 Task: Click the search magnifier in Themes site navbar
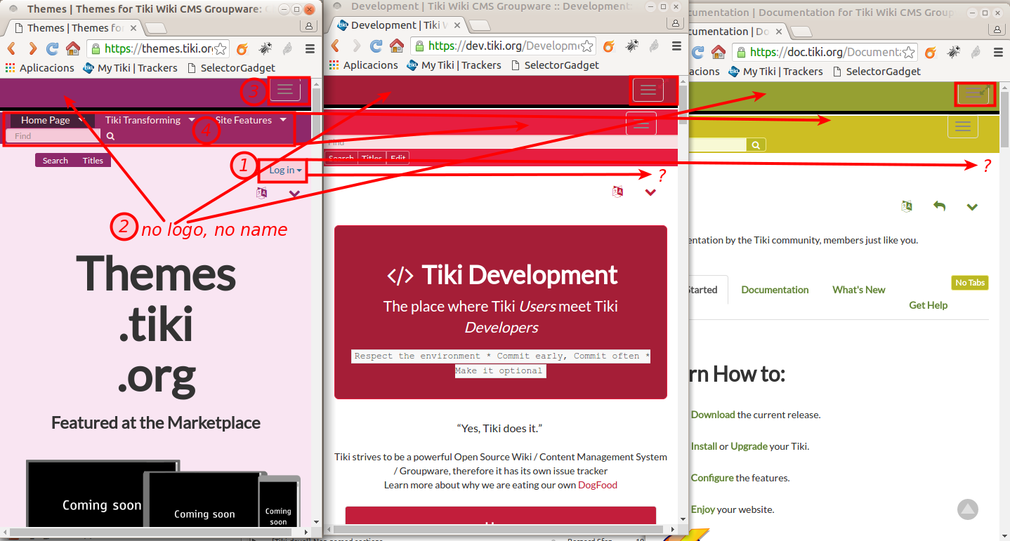tap(111, 136)
